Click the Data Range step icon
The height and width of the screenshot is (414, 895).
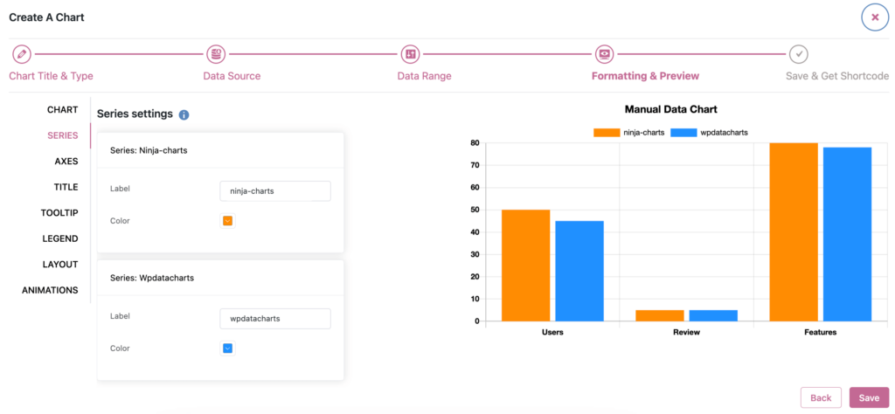click(410, 55)
